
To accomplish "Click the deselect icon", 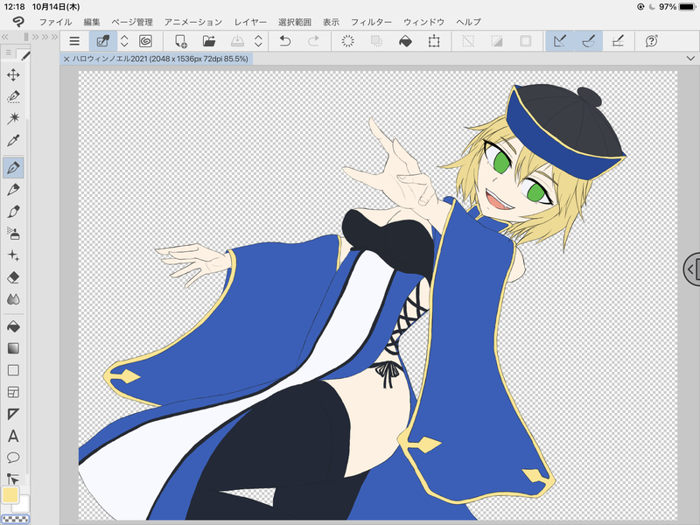I will coord(468,41).
